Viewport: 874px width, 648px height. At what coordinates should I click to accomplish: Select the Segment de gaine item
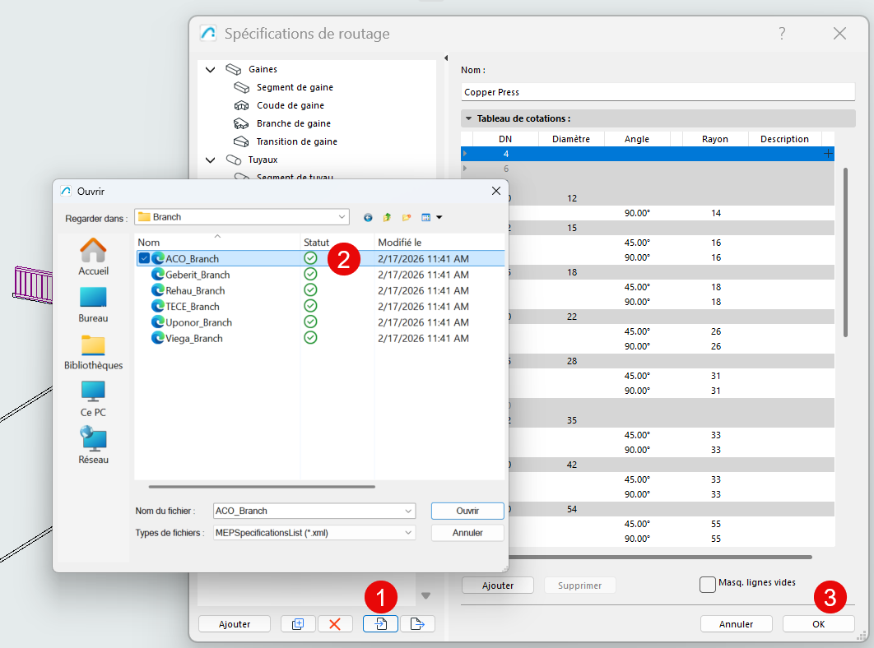tap(295, 87)
